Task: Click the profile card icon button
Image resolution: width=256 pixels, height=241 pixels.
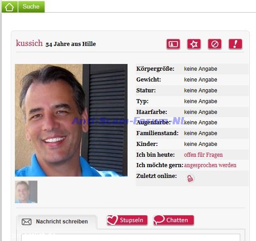Action: tap(173, 44)
